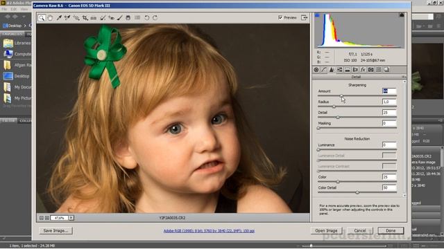Click the Masking value field
Image resolution: width=444 pixels, height=249 pixels.
point(389,123)
